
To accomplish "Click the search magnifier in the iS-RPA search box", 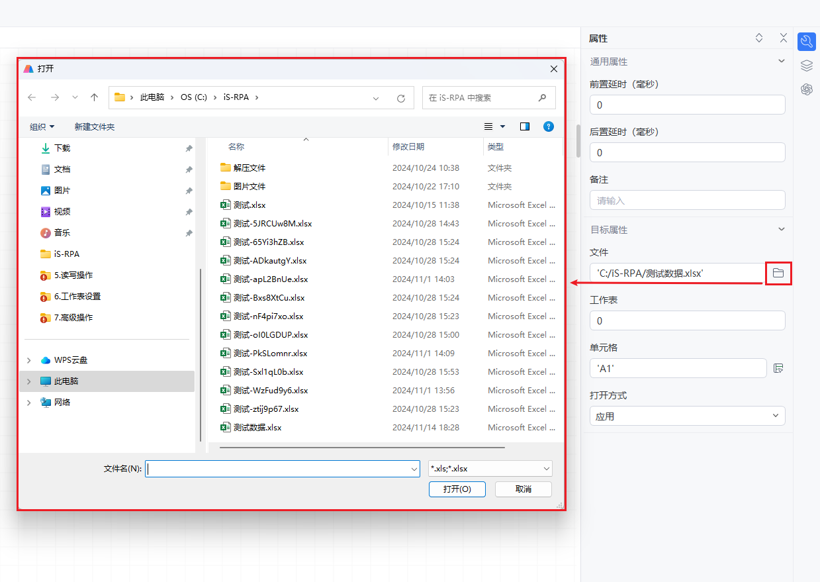I will click(542, 97).
